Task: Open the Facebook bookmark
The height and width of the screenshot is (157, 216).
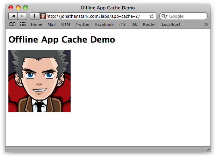Action: (104, 24)
